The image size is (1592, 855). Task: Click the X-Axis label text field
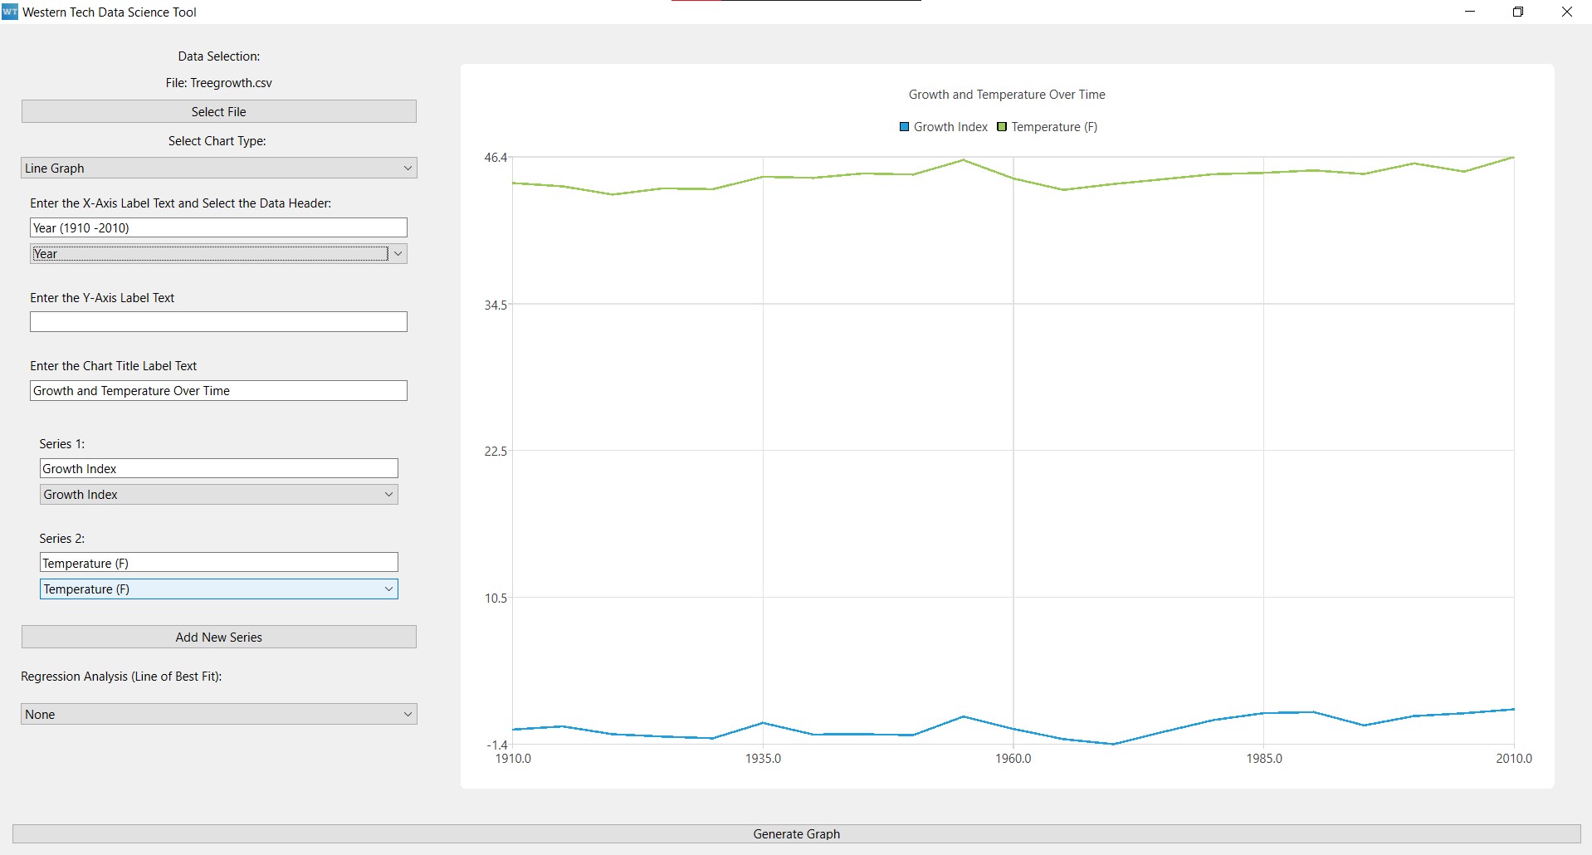218,228
